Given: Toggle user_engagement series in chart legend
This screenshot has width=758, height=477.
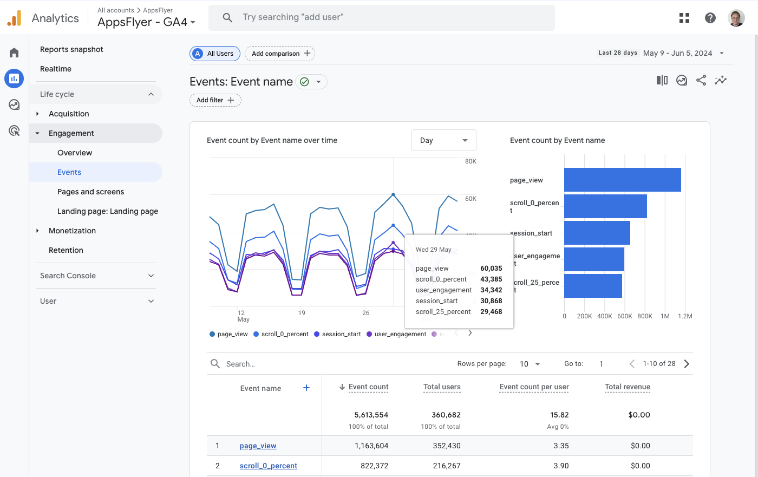Looking at the screenshot, I should coord(396,334).
